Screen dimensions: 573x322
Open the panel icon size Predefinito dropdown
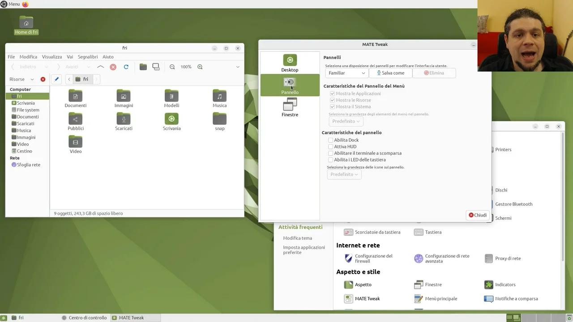(x=344, y=174)
